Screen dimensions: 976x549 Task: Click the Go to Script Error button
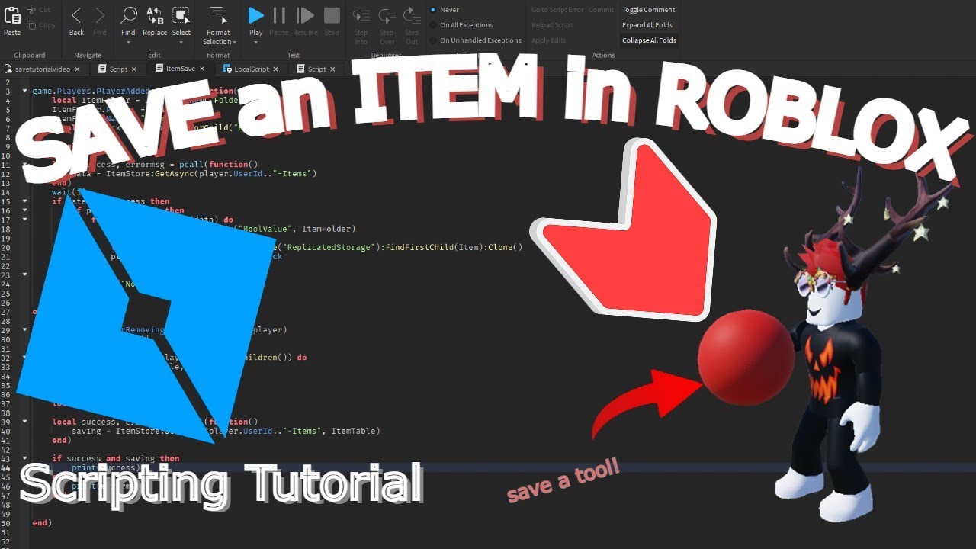(556, 10)
